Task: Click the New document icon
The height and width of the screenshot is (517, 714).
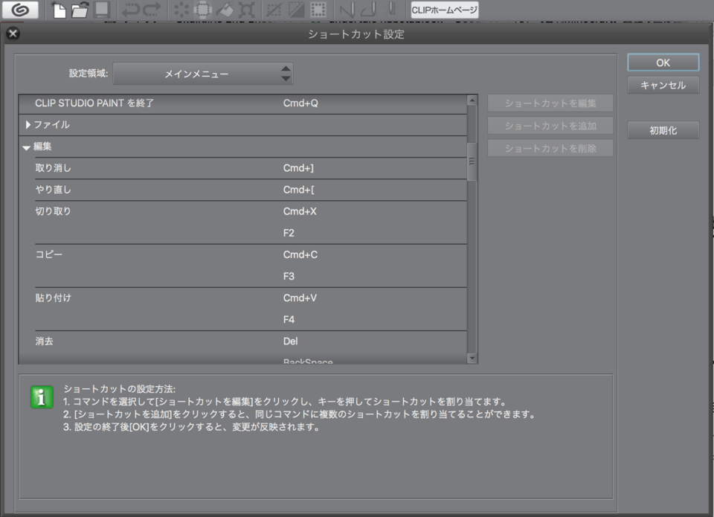Action: [59, 10]
